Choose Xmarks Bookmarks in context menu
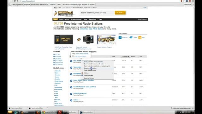This screenshot has height=114, width=202. [x=98, y=75]
